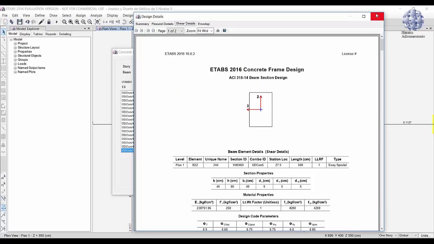Viewport: 434px width, 244px height.
Task: Maximize the Design Details window
Action: coord(363,16)
